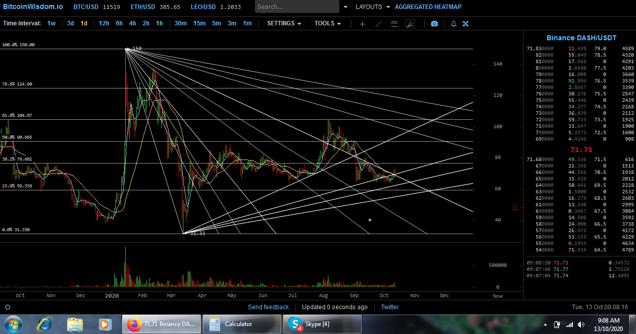Viewport: 636px width, 334px height.
Task: Show hidden system tray icons
Action: (545, 325)
